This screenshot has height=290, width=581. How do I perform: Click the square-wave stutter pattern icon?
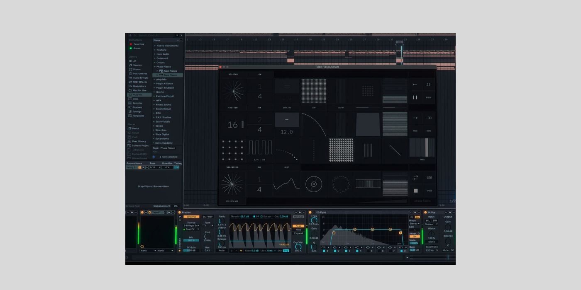(260, 148)
